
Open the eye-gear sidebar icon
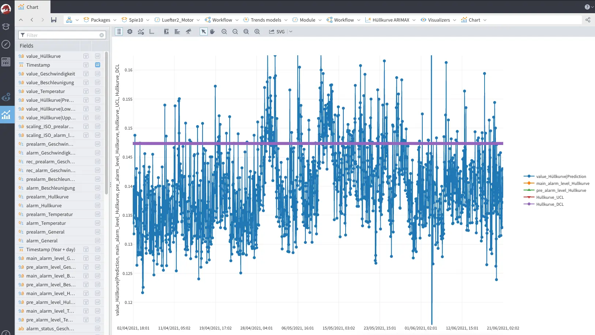coord(6,97)
